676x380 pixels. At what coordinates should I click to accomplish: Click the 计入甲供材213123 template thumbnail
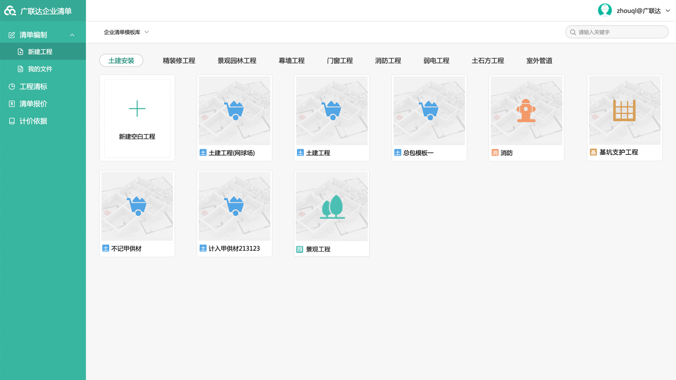234,206
